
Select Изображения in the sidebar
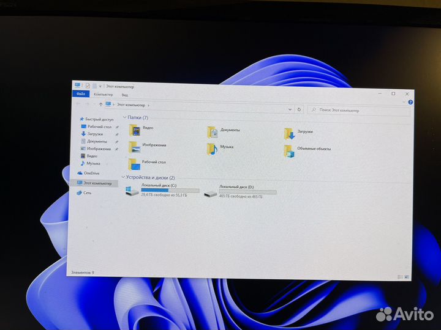96,148
